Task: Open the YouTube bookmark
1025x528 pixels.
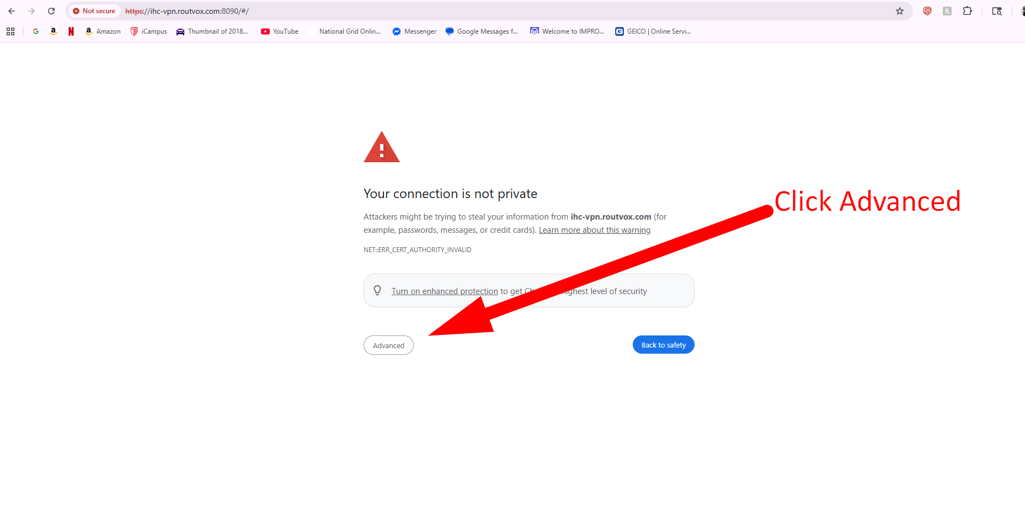Action: coord(280,31)
